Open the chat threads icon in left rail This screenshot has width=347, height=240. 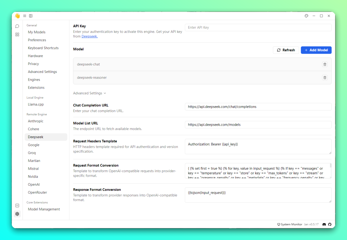point(17,26)
